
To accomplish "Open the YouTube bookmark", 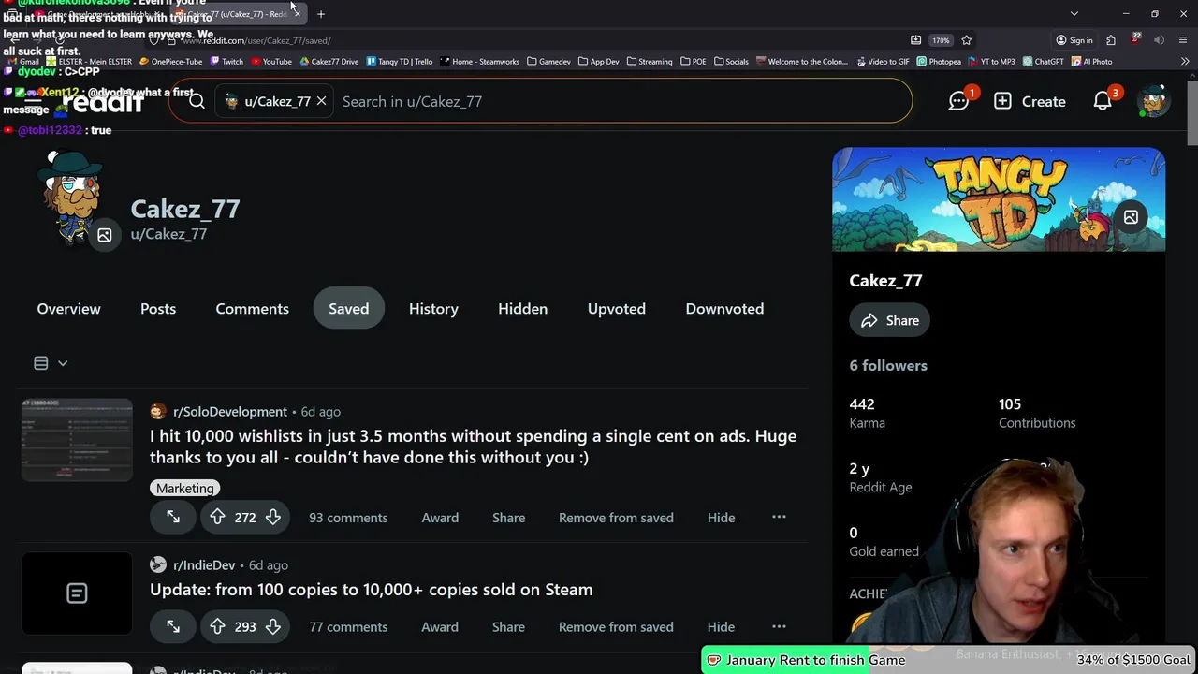I will pos(270,62).
